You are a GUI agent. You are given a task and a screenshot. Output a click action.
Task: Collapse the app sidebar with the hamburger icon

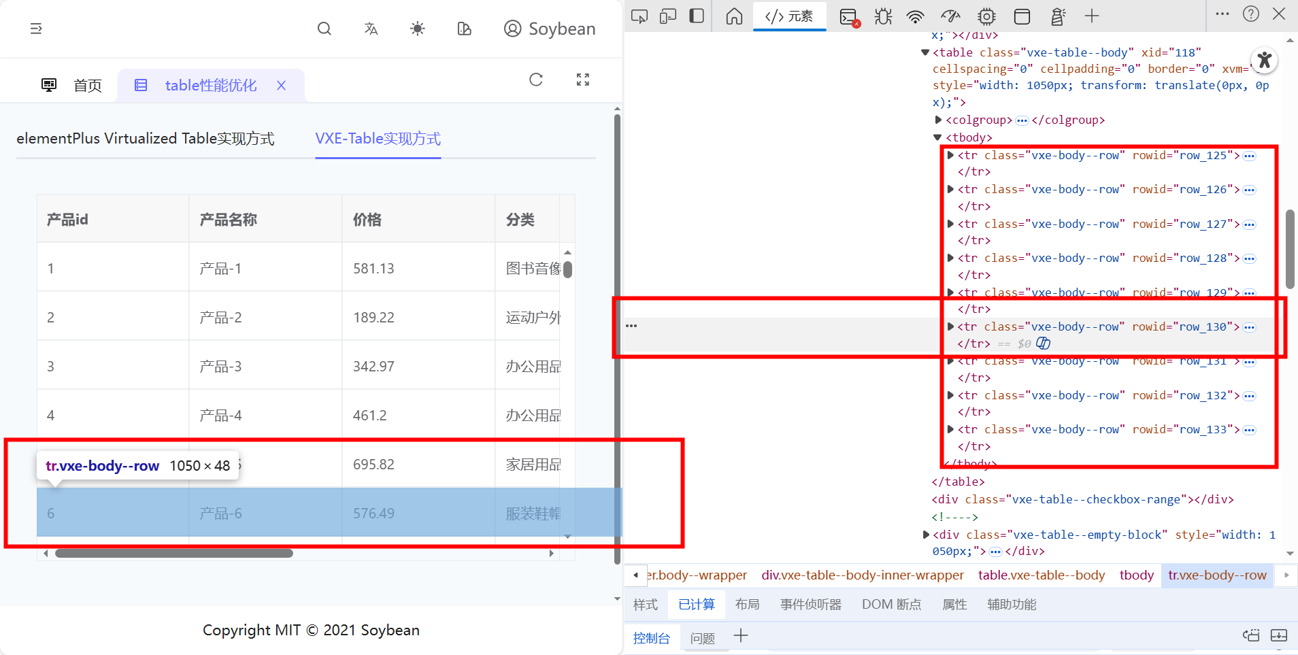pyautogui.click(x=35, y=29)
